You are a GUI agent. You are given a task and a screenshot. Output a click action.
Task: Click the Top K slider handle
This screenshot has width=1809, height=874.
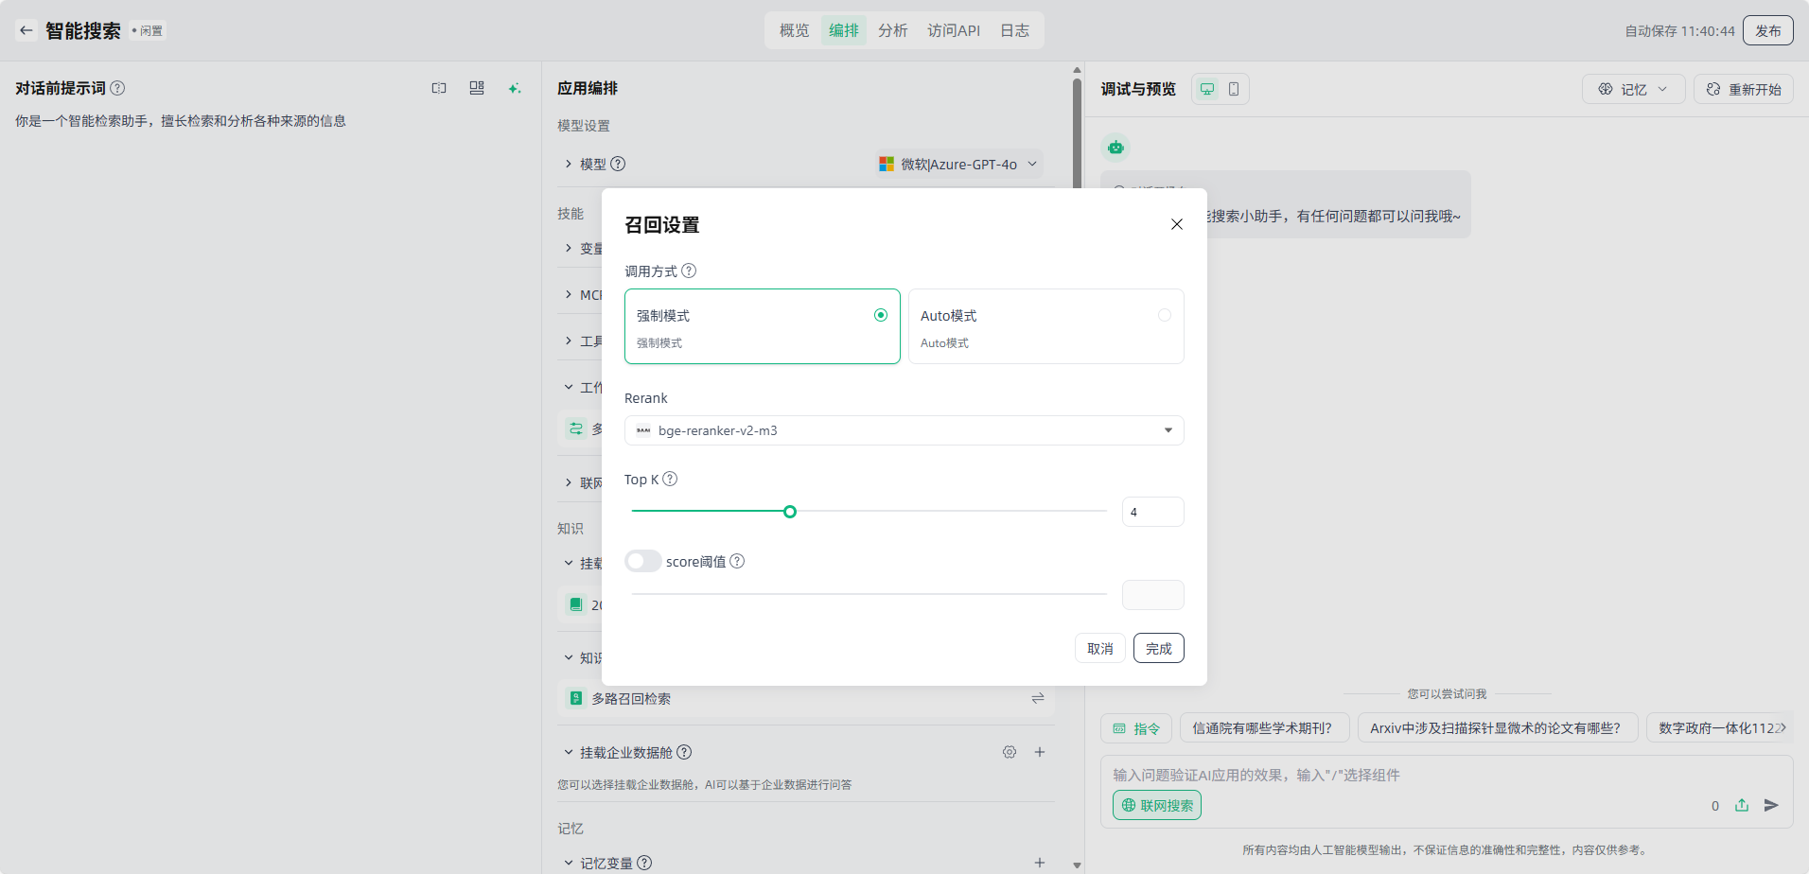coord(790,512)
